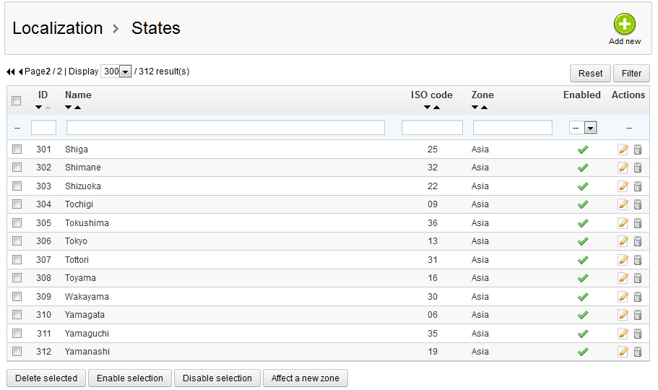Toggle enabled checkmark for Tochigi
Screen dimensions: 658x390
click(582, 204)
